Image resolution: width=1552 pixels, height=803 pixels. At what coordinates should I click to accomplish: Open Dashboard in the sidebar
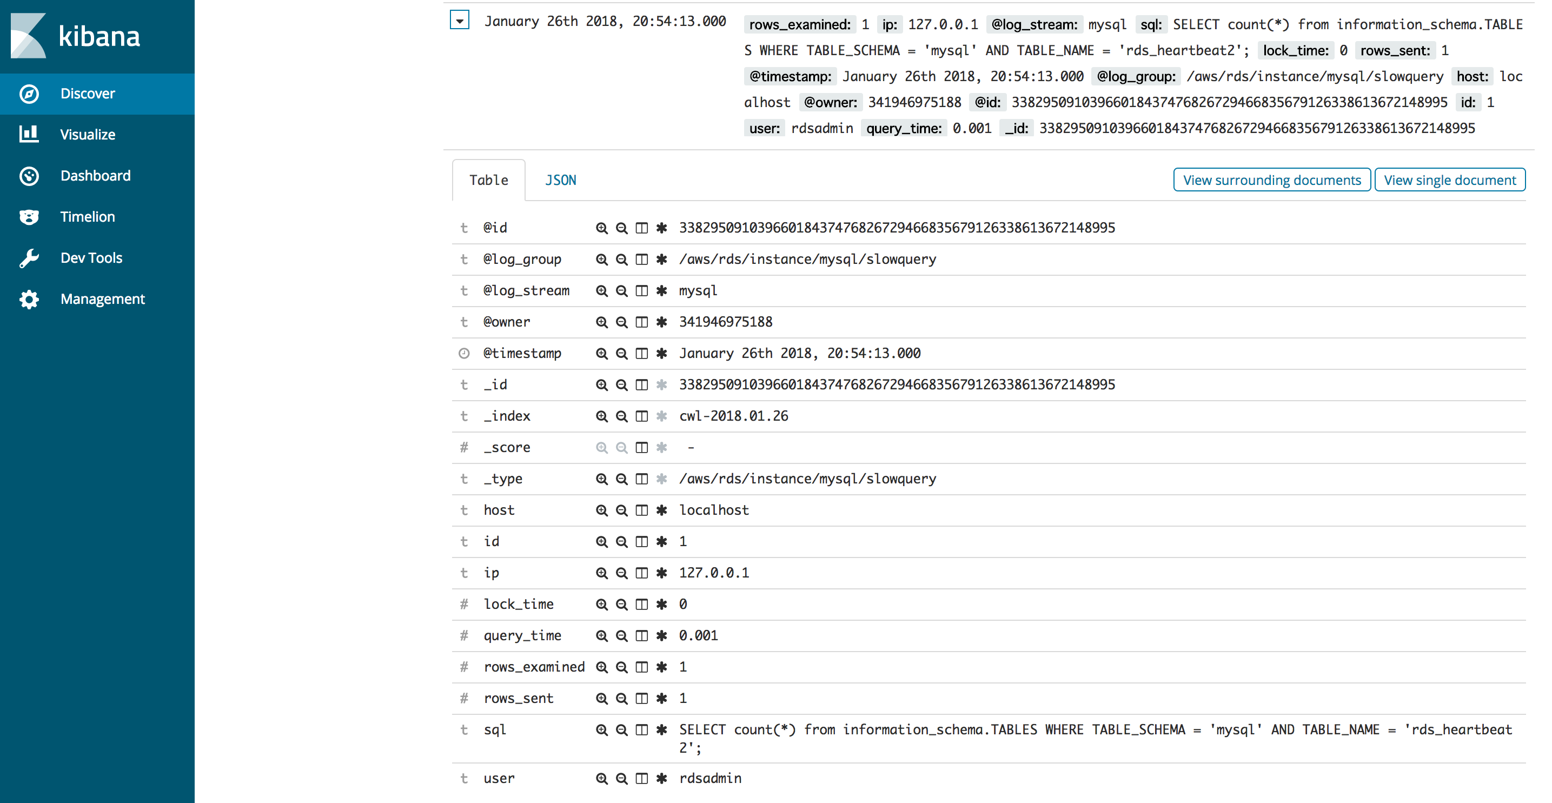(x=97, y=175)
